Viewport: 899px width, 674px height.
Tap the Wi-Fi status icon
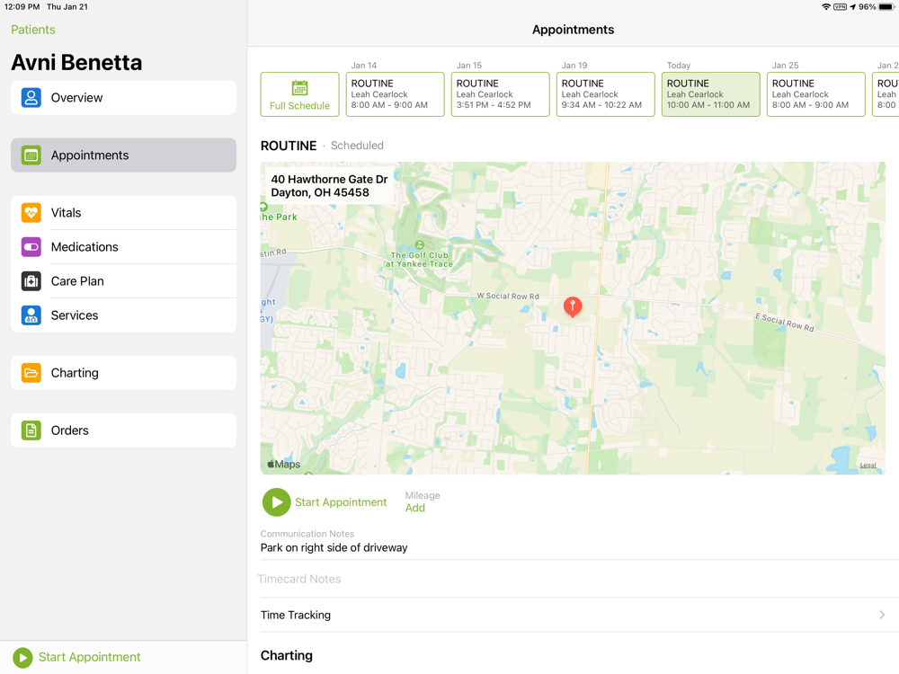(826, 7)
